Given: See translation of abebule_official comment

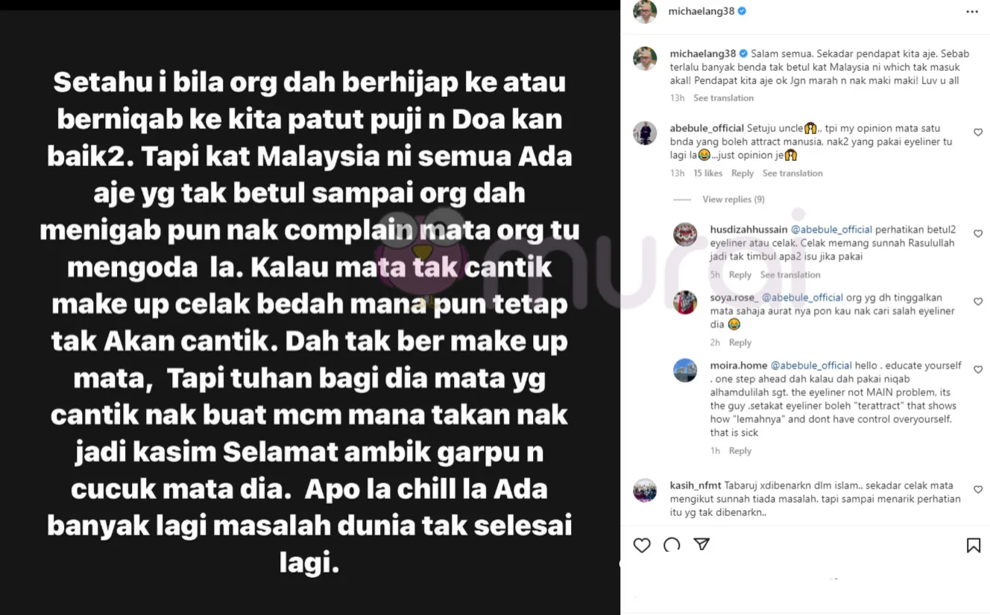Looking at the screenshot, I should point(792,173).
